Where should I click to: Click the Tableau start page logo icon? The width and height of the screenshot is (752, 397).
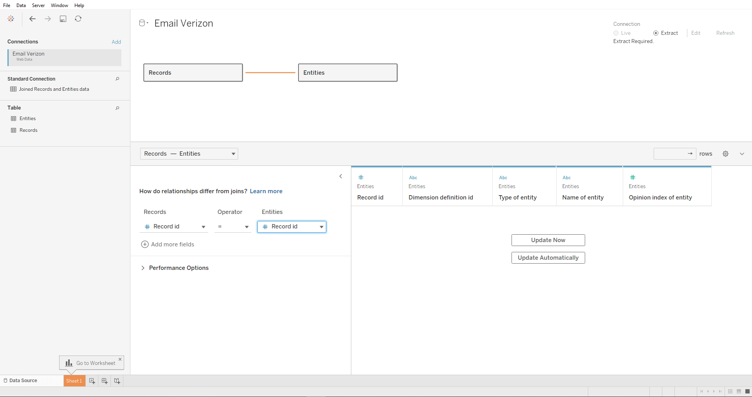pyautogui.click(x=11, y=19)
